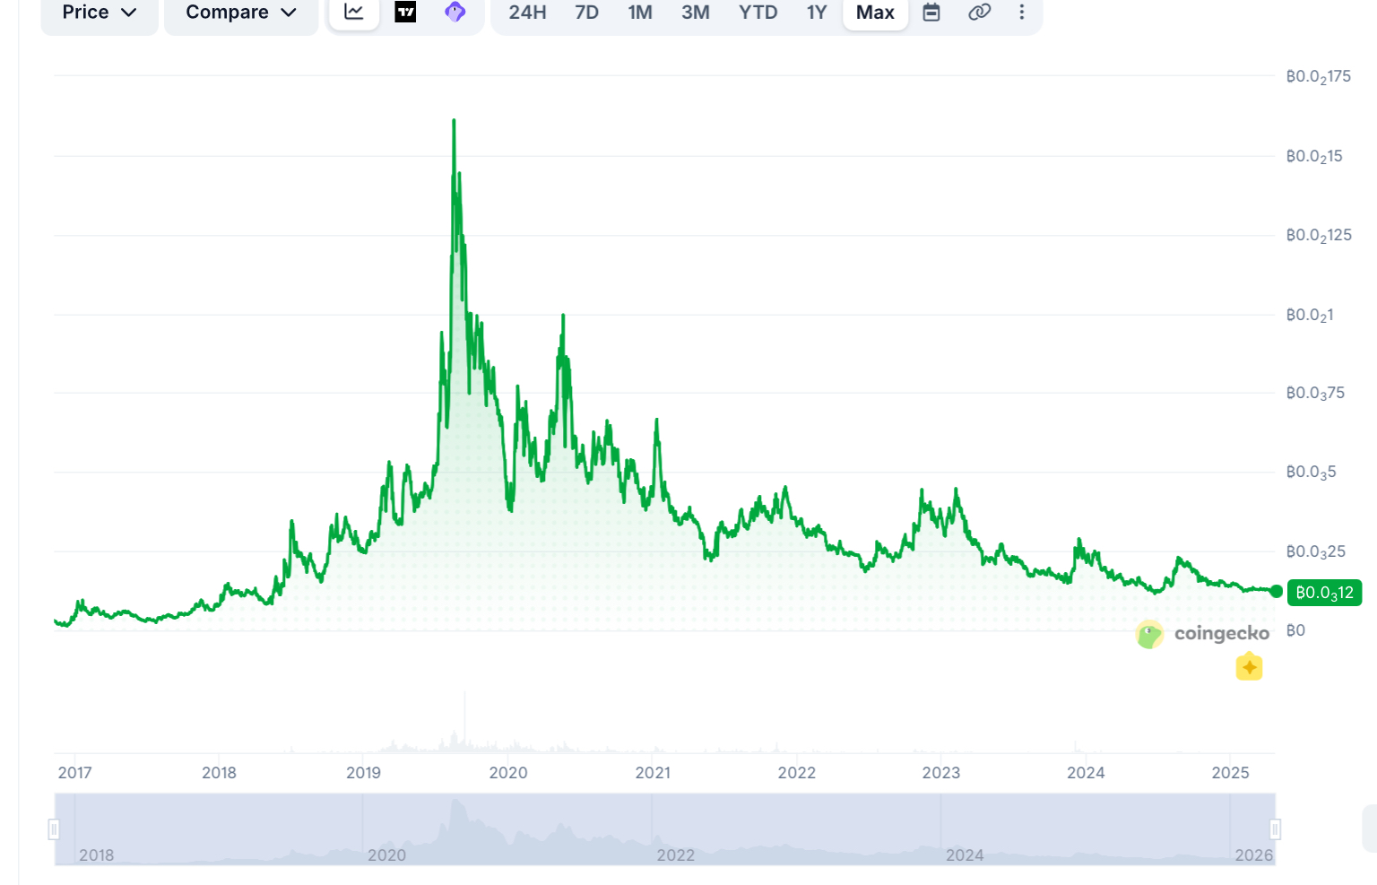Screen dimensions: 1377x885
Task: Select the 3M time range
Action: coord(696,13)
